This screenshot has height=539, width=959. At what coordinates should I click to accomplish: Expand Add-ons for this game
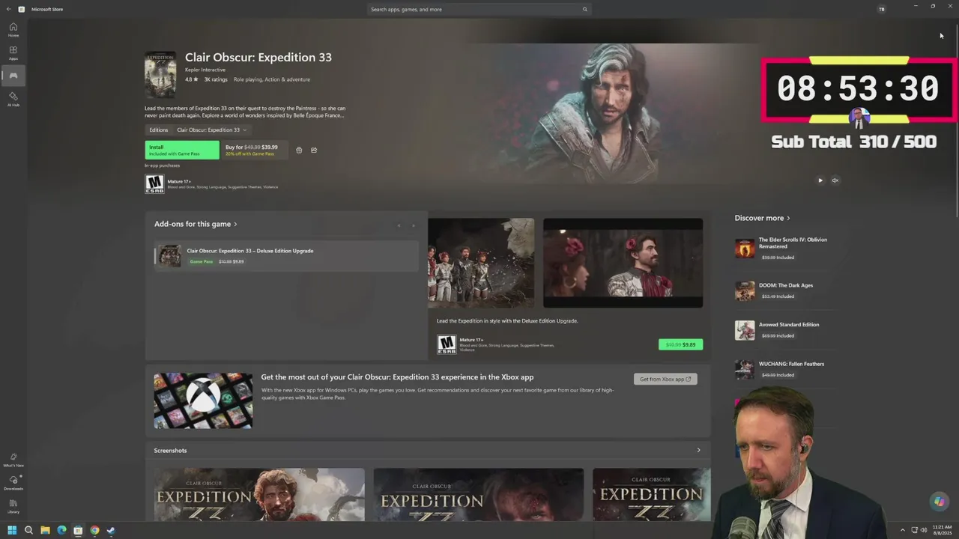coord(196,224)
